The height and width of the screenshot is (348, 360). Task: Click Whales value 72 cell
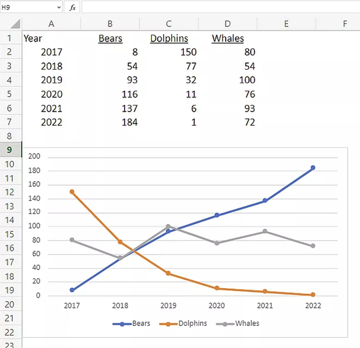click(228, 122)
